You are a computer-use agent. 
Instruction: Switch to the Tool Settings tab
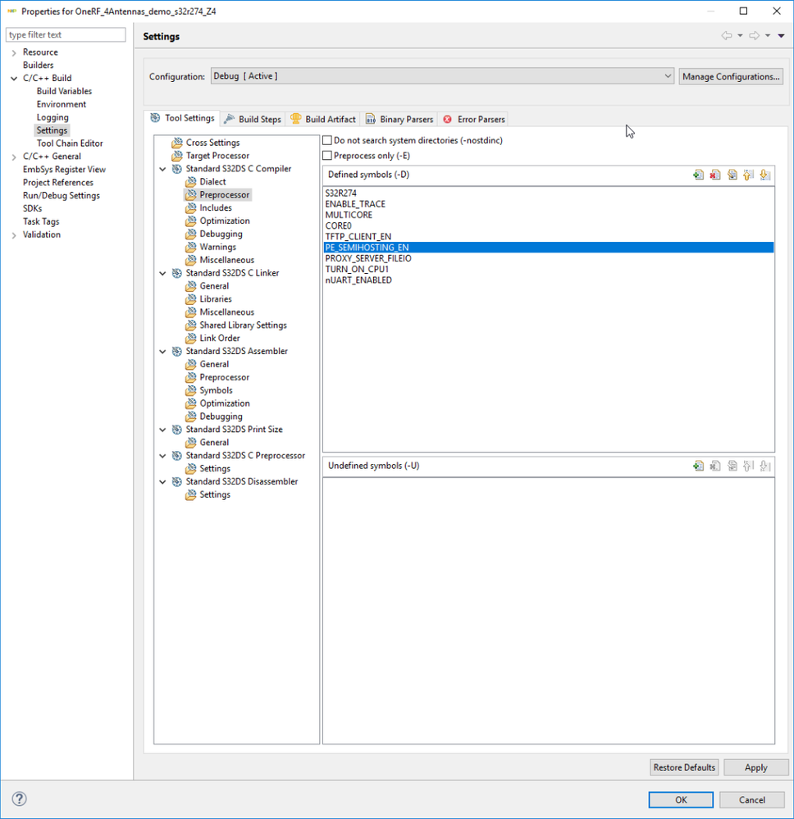tap(182, 118)
